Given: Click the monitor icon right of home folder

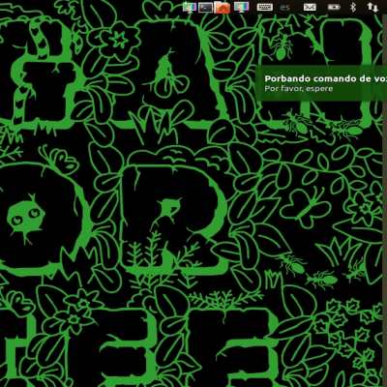Looking at the screenshot, I should (x=242, y=7).
